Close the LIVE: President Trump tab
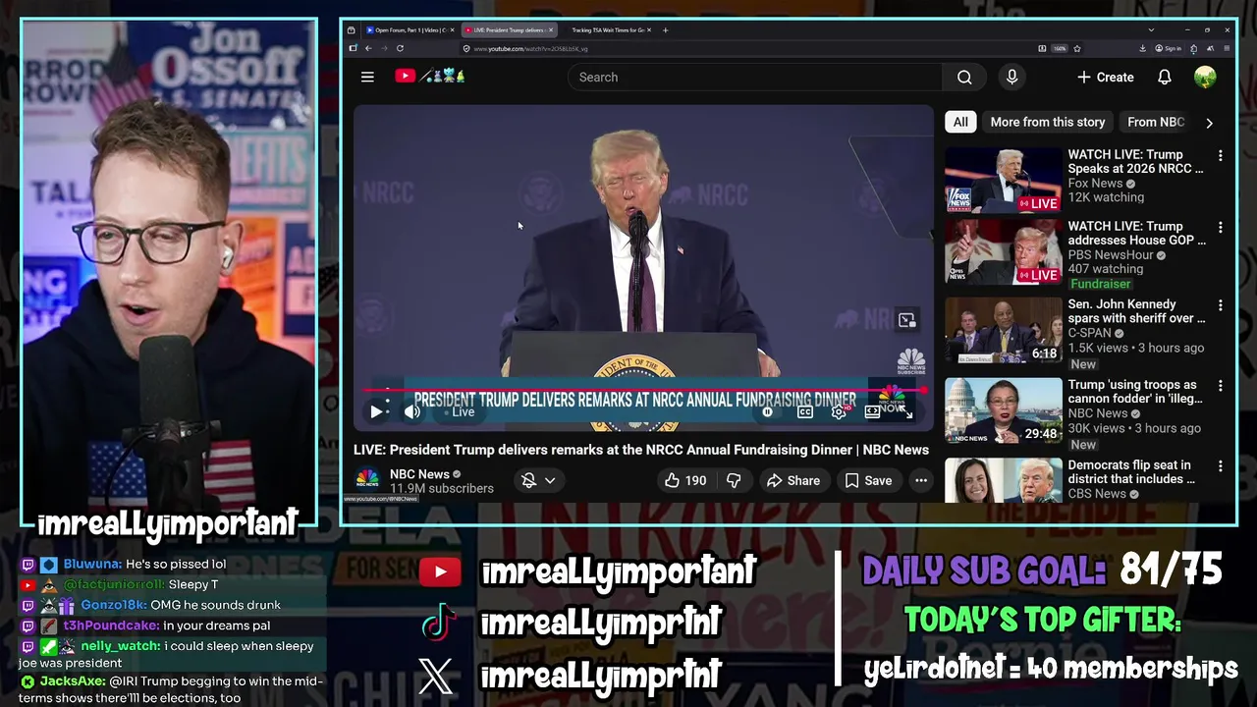Image resolution: width=1257 pixels, height=707 pixels. tap(551, 30)
